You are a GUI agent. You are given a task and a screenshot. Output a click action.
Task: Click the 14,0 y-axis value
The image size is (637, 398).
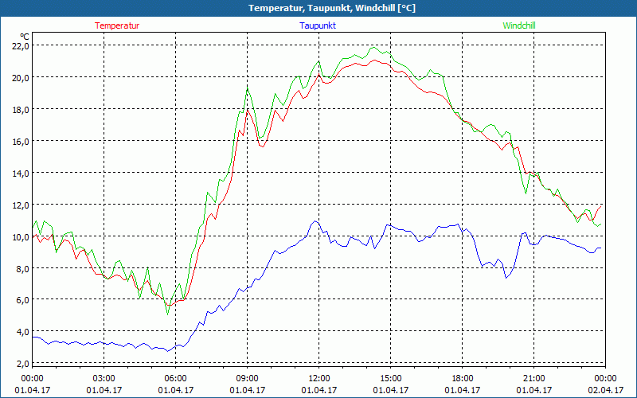pyautogui.click(x=21, y=173)
